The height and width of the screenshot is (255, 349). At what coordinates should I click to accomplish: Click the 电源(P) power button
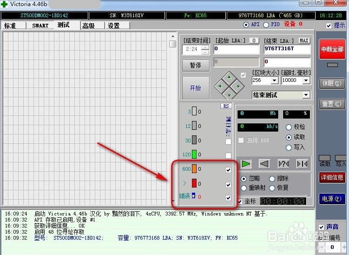pos(332,199)
